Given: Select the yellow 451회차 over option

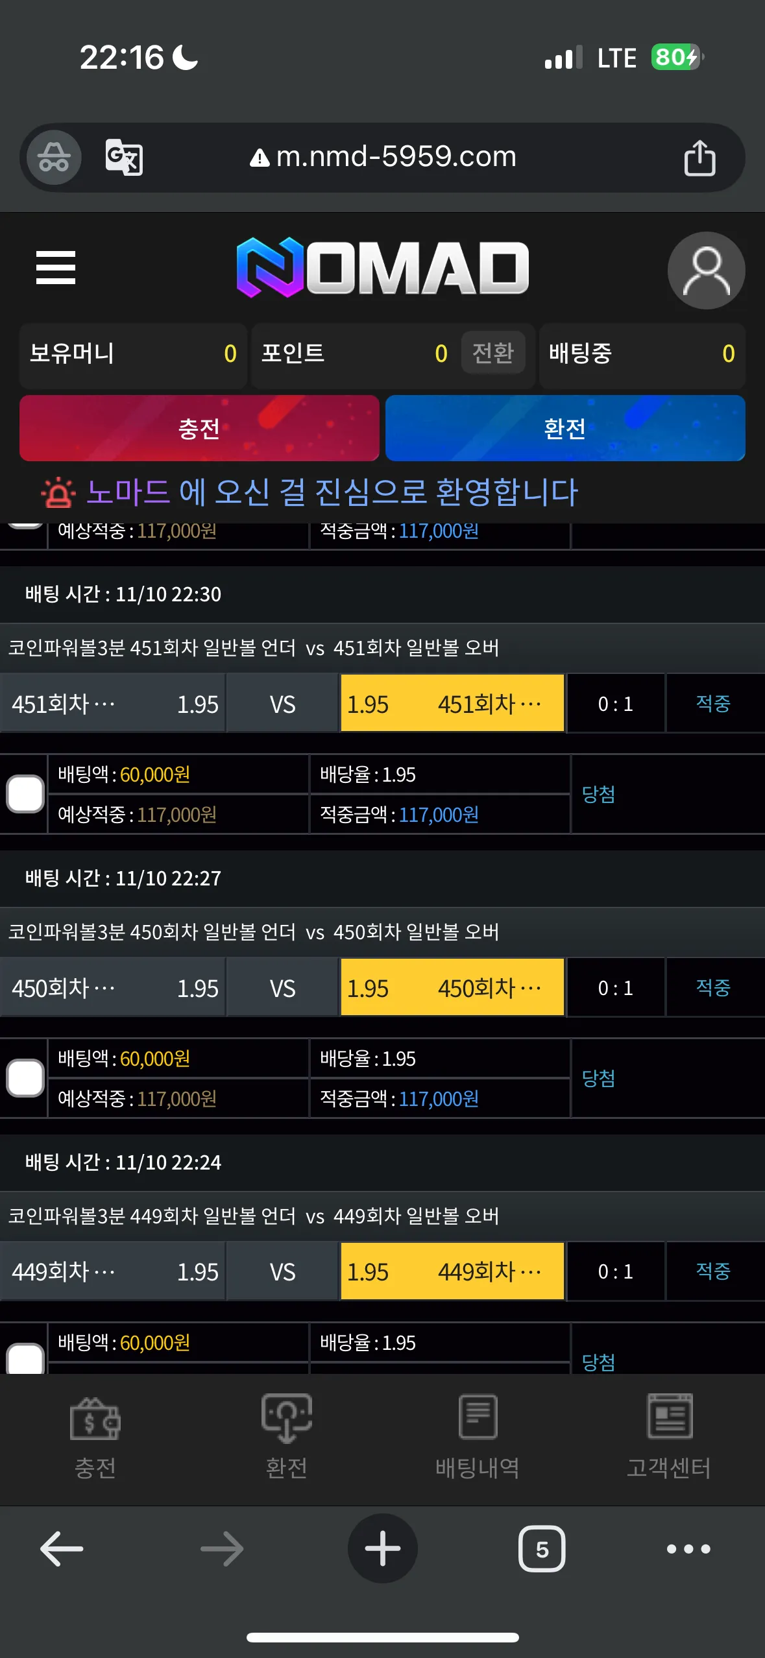Looking at the screenshot, I should (x=452, y=704).
